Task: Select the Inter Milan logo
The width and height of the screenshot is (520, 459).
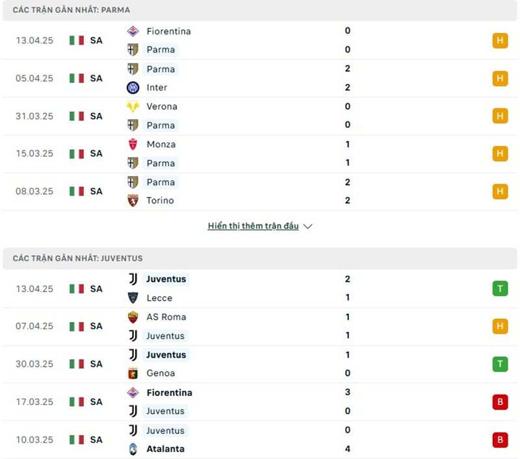Action: [134, 87]
